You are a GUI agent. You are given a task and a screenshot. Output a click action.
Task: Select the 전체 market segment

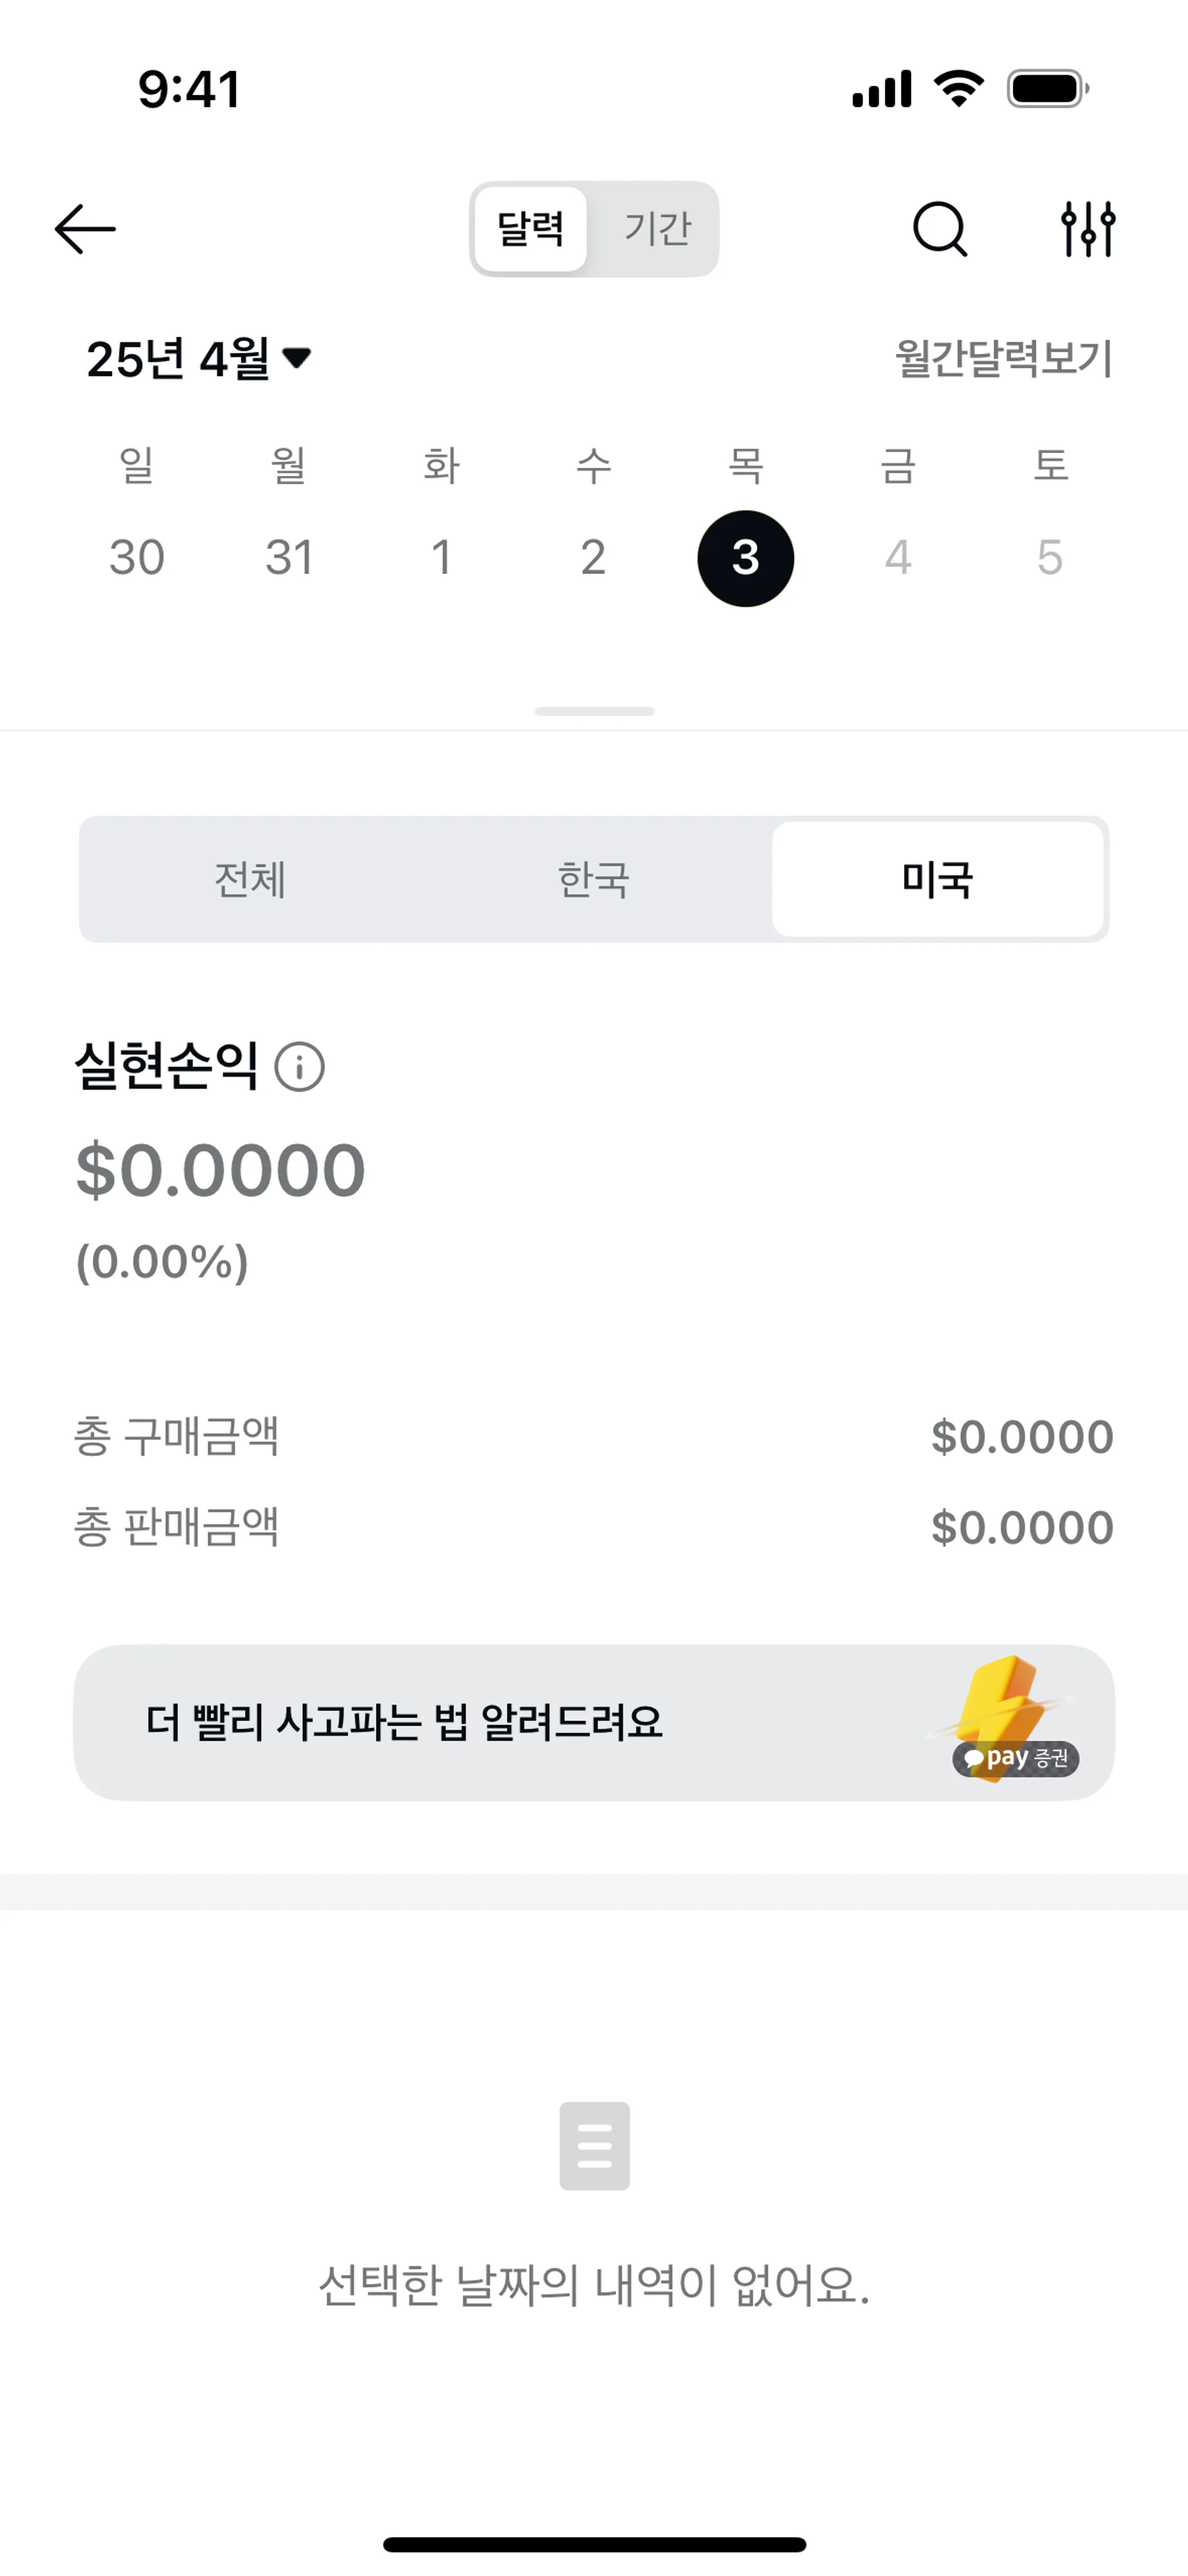point(250,880)
